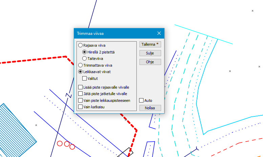Open help with the Ohje button
This screenshot has height=157, width=263.
coord(150,62)
